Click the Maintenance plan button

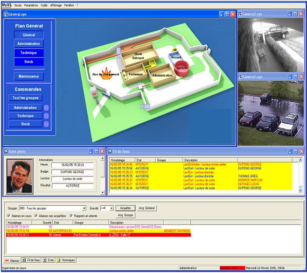(28, 76)
